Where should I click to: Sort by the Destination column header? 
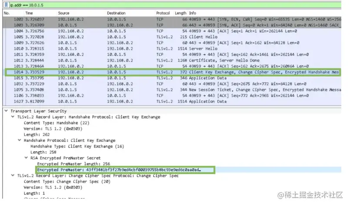click(x=116, y=13)
